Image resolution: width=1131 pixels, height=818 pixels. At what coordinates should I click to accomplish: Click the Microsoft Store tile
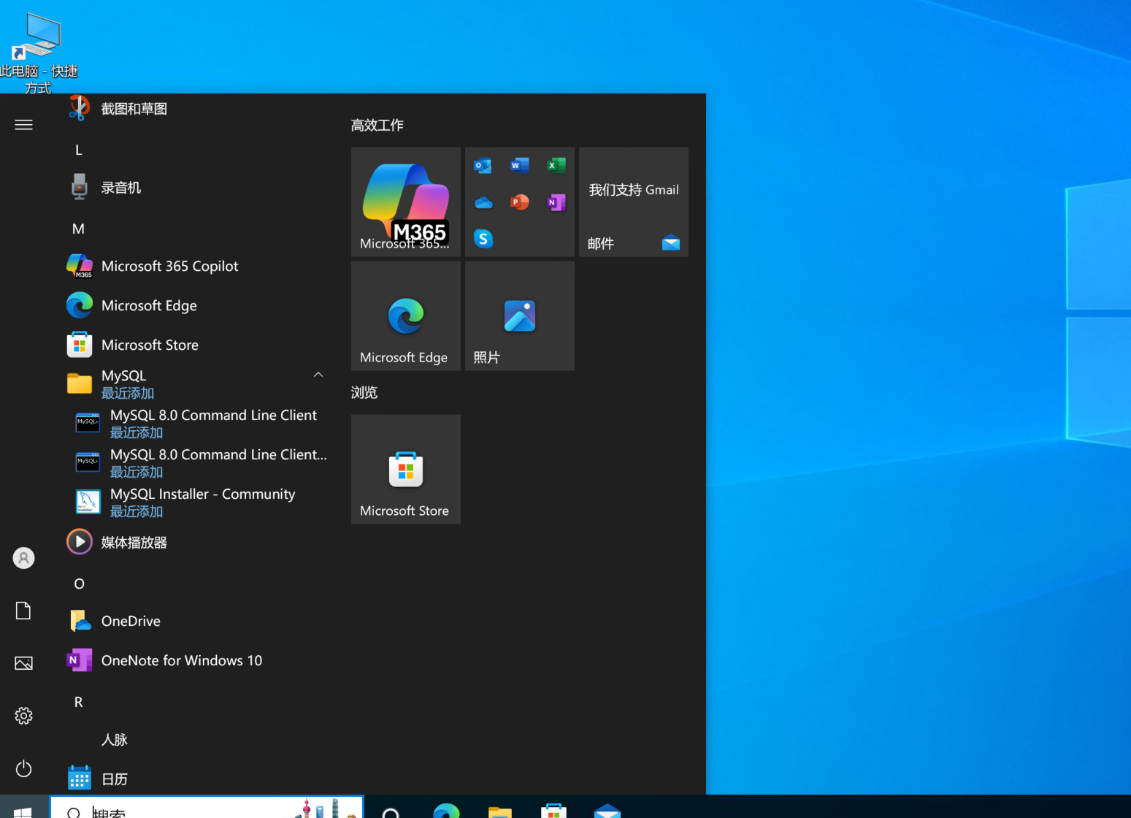[405, 469]
